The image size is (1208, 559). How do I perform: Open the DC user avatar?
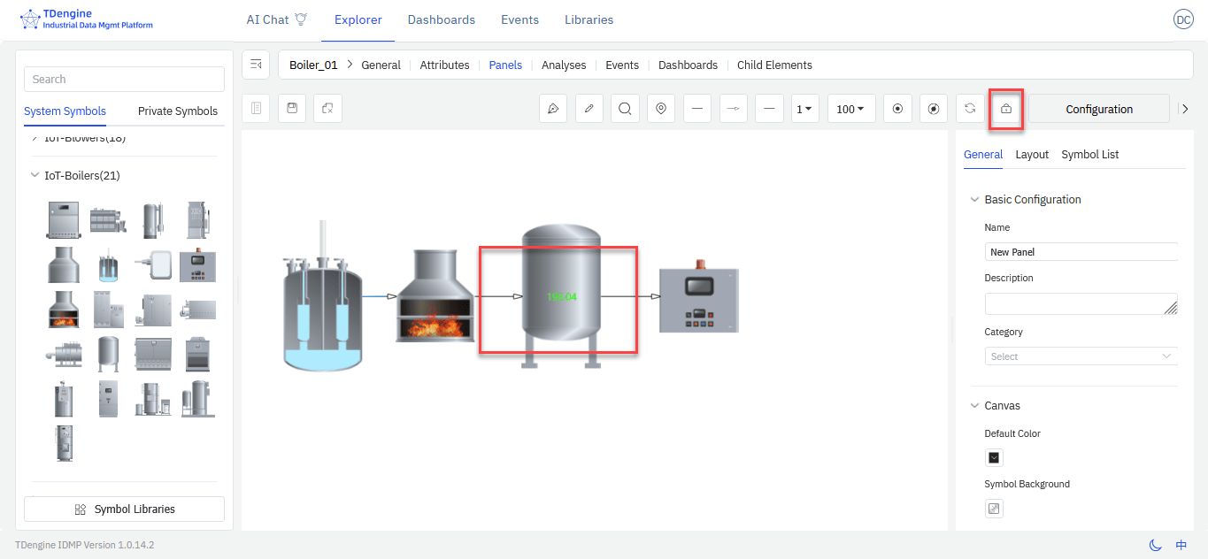1182,19
